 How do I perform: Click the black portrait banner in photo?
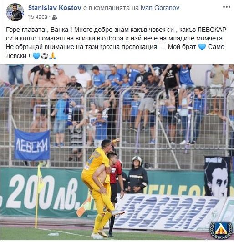point(217,176)
